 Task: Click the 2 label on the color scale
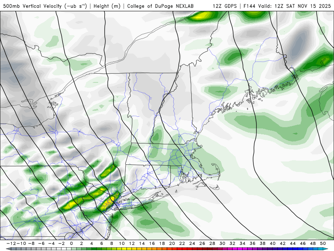tap(81, 243)
